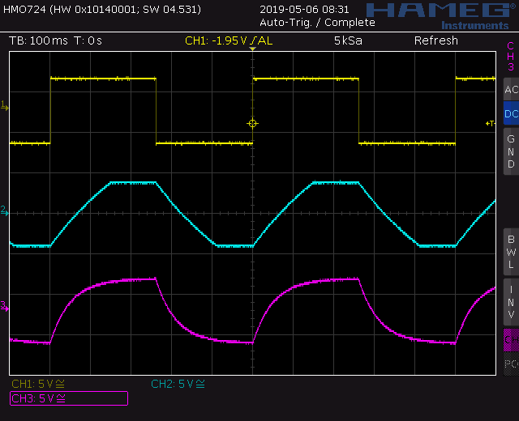Viewport: 519px width, 421px height.
Task: Click the yellow crosshair at screen center
Action: [x=252, y=123]
